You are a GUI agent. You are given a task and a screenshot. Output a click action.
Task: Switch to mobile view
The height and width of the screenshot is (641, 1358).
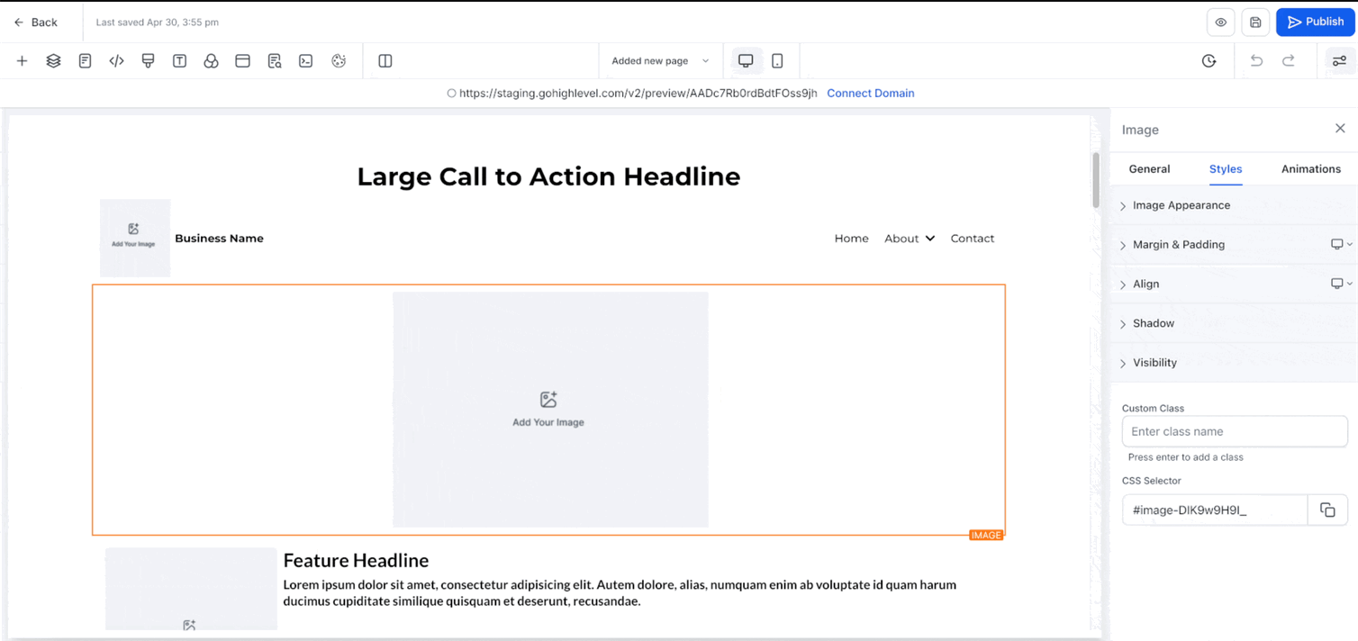(777, 61)
